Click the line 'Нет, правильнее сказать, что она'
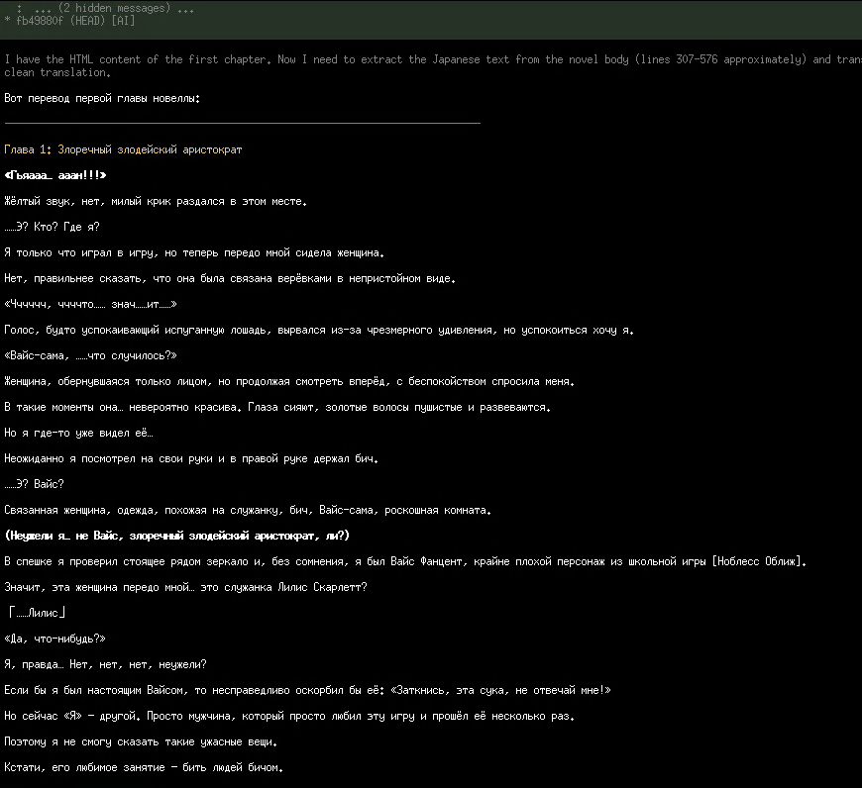 coord(230,278)
